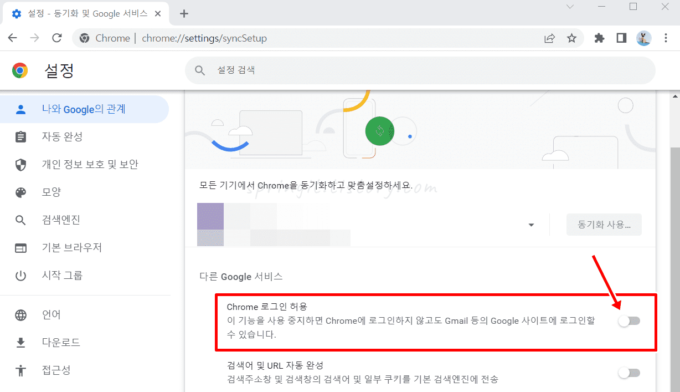Open 검색엔진 settings section

(84, 220)
